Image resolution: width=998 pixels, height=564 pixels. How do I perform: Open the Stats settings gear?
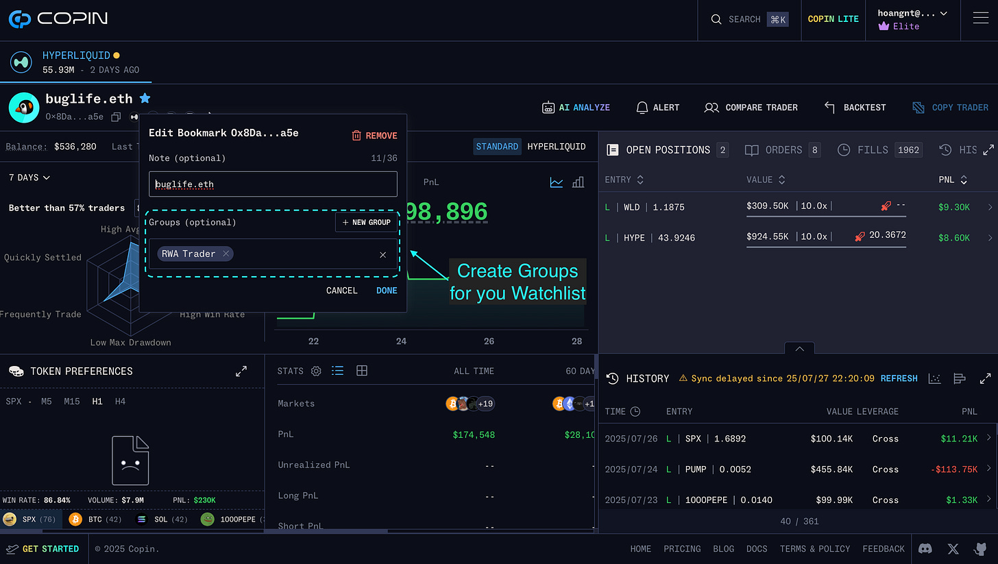(316, 371)
